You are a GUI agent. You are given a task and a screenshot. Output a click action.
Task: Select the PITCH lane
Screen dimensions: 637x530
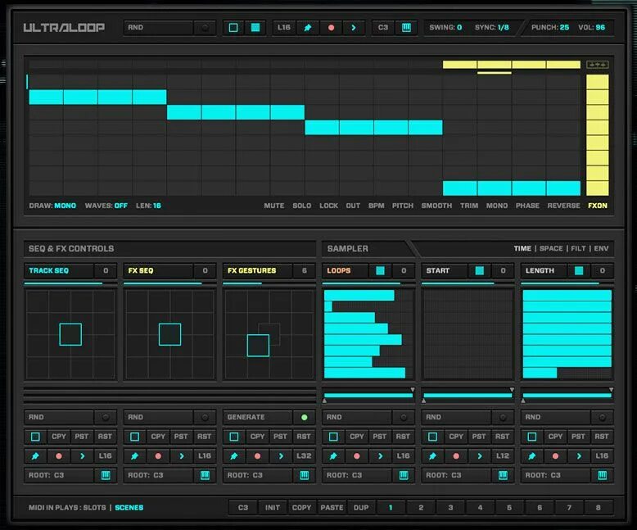(403, 206)
